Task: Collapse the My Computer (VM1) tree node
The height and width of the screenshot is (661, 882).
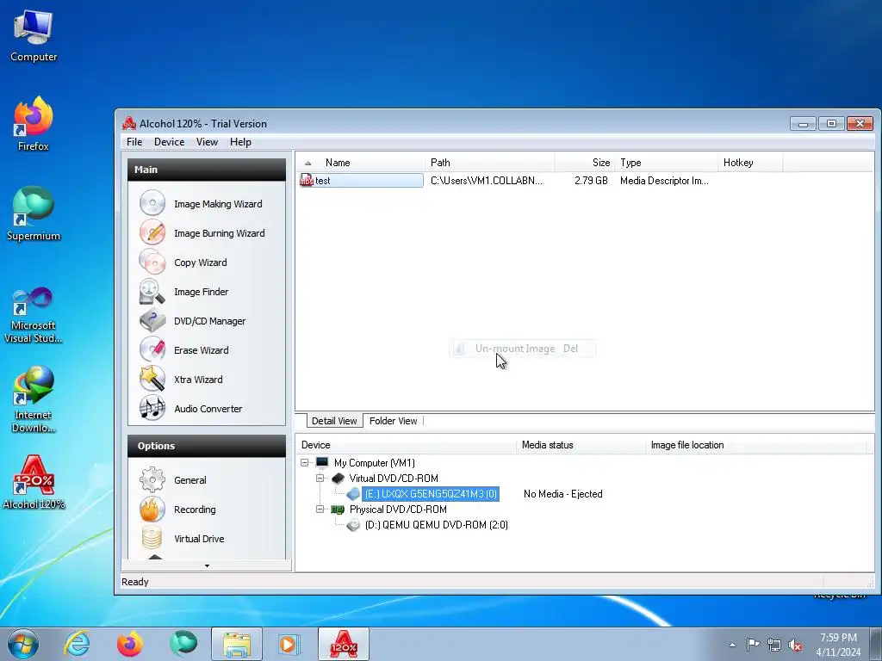Action: coord(305,462)
